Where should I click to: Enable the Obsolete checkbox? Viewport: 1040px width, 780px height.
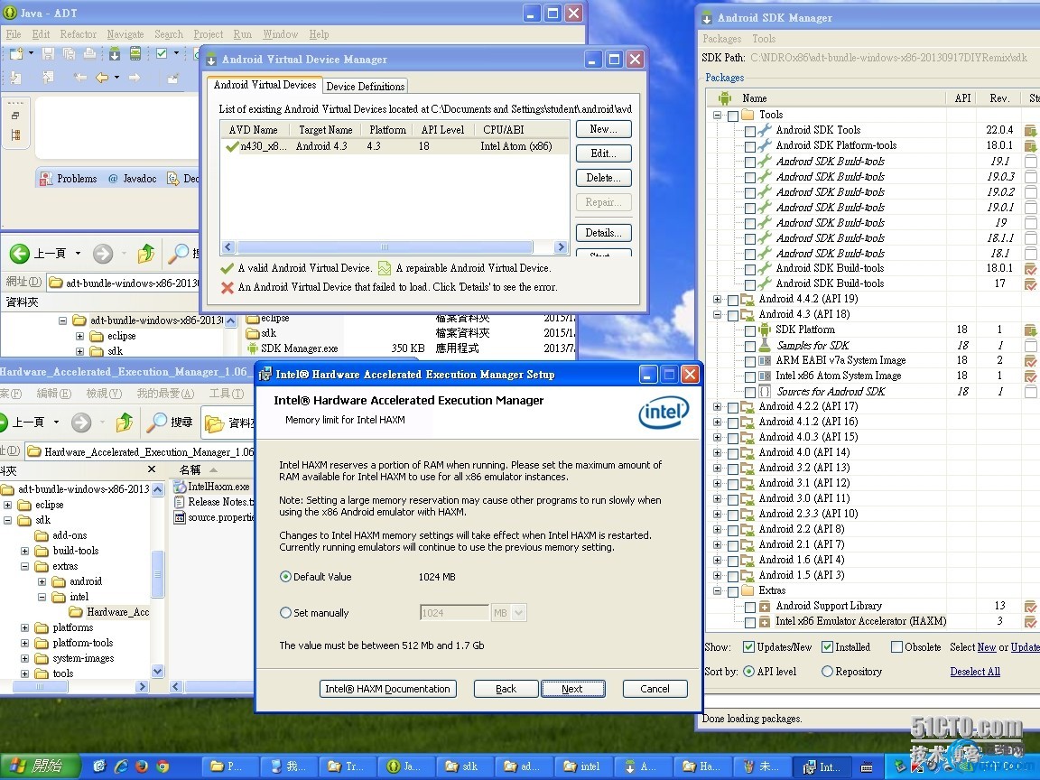point(896,647)
